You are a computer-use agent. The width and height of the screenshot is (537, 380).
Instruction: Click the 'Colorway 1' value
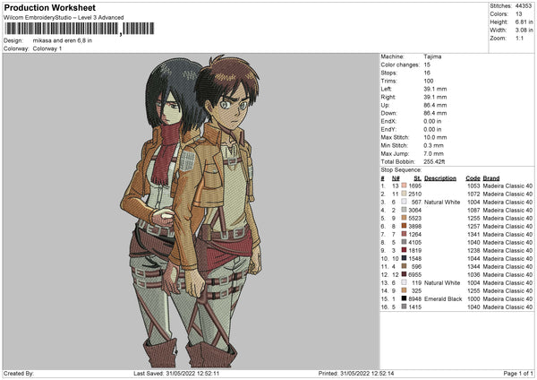tap(47, 48)
